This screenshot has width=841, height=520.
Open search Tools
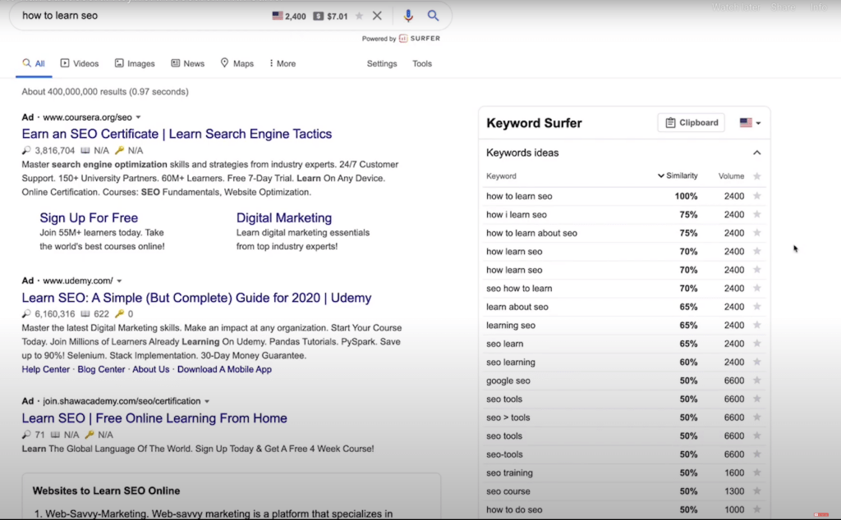pos(422,63)
